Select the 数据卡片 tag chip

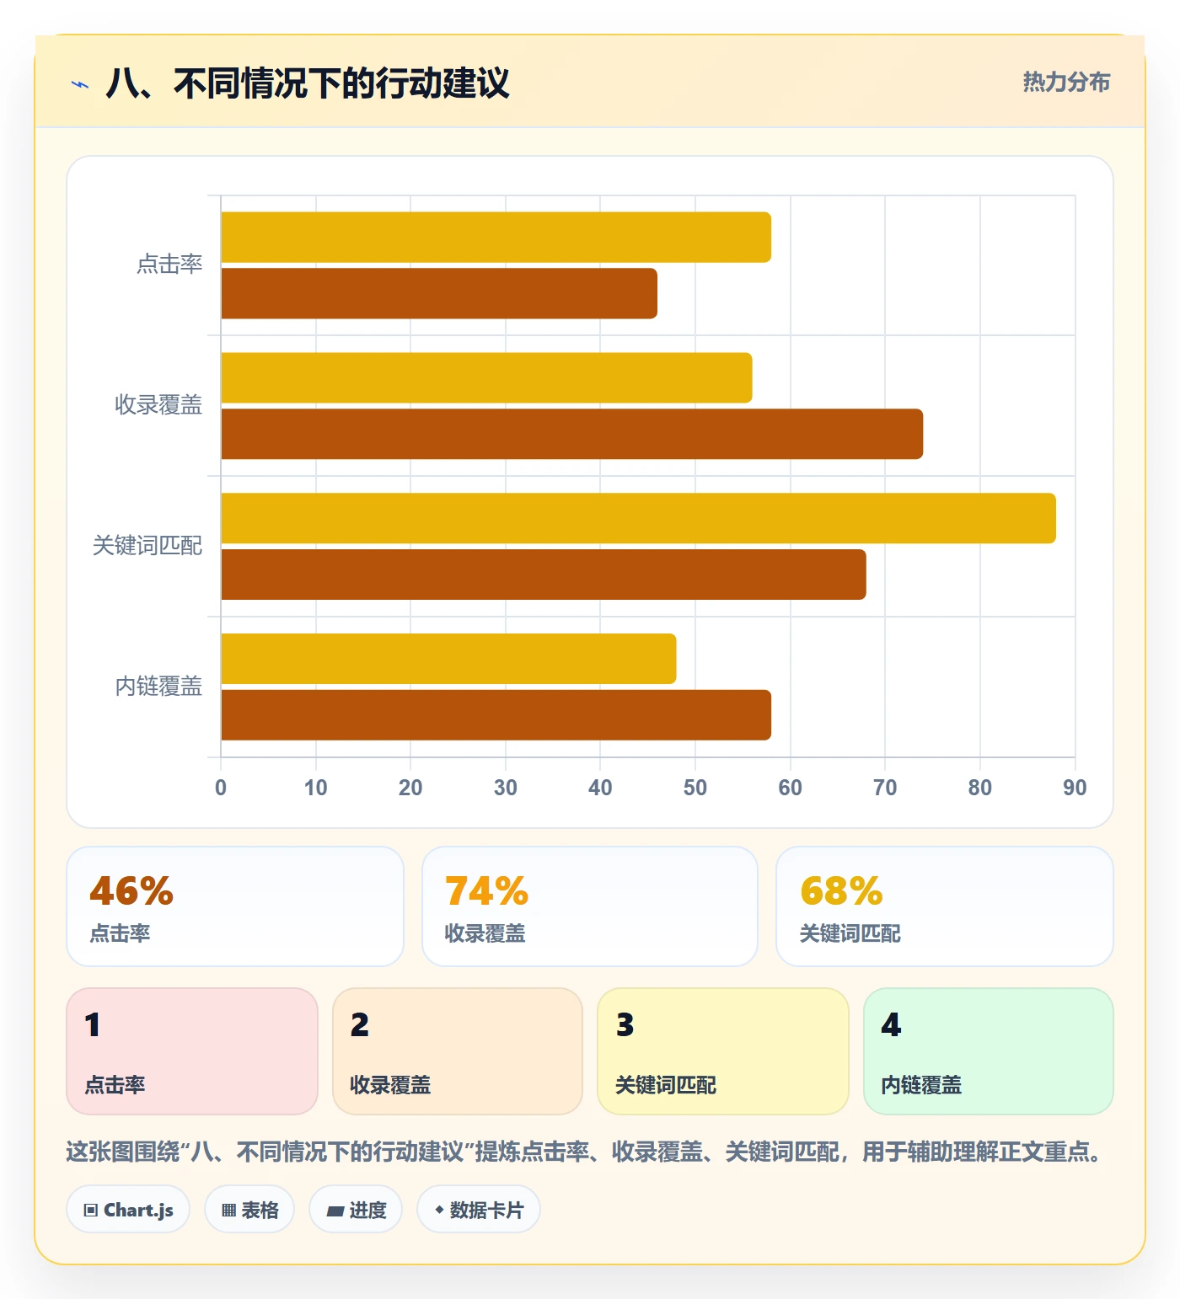click(x=479, y=1210)
